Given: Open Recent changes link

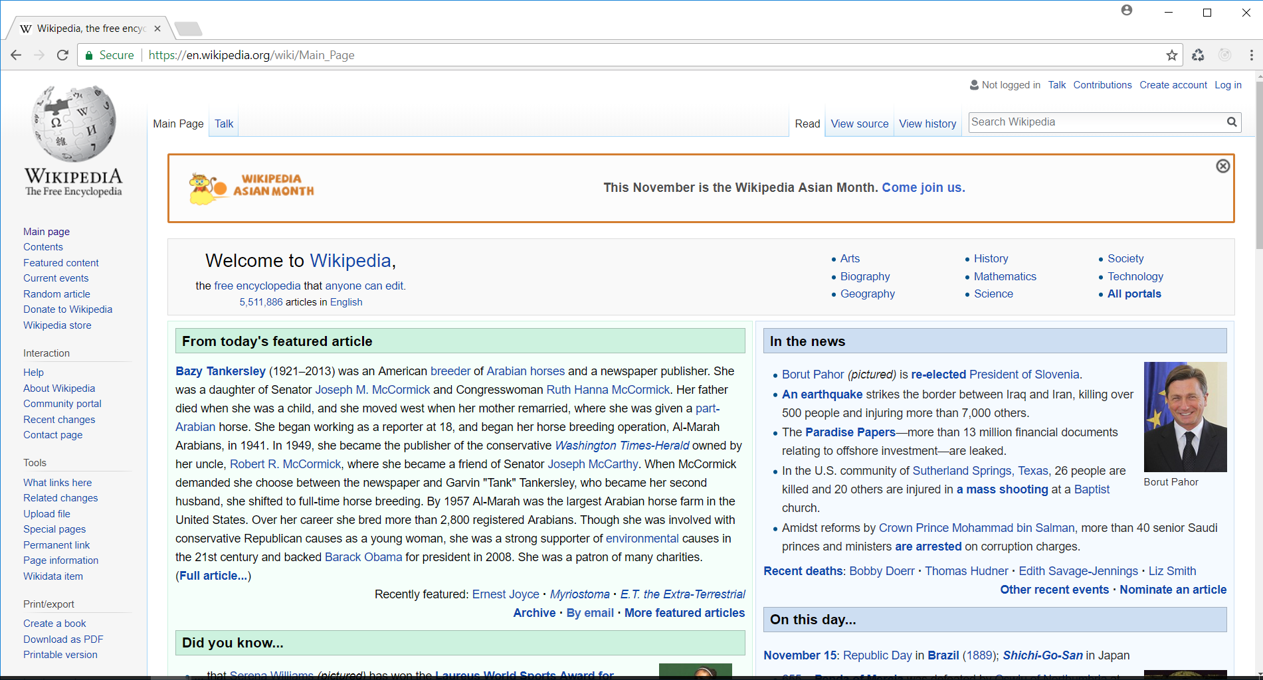Looking at the screenshot, I should click(x=59, y=420).
